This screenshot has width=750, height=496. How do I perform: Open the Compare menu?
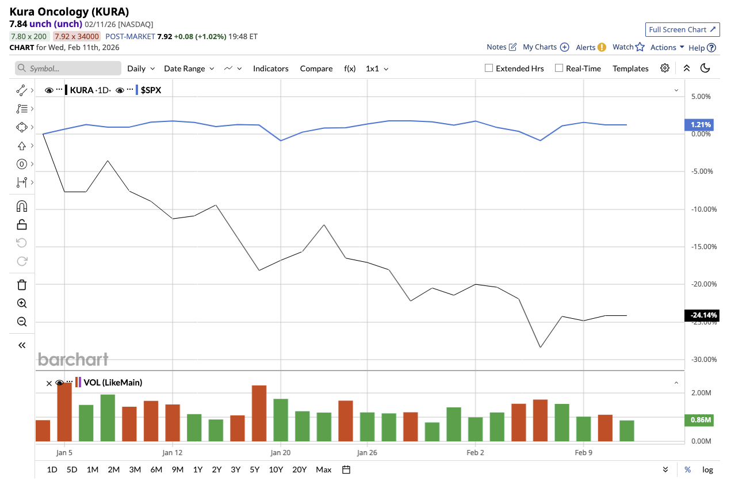(x=316, y=68)
